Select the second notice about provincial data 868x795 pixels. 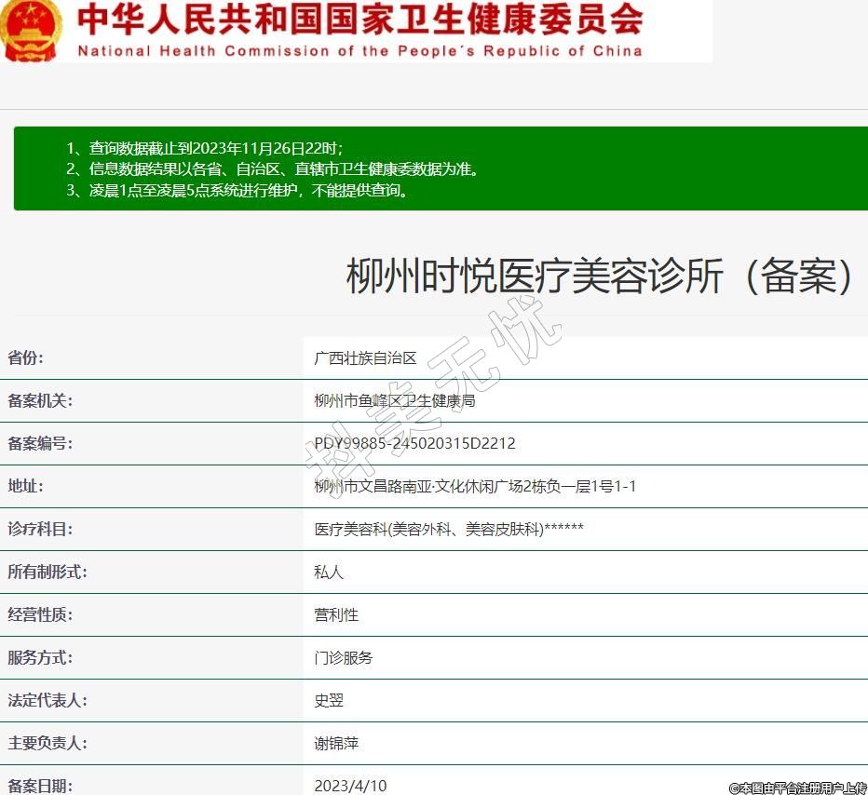pos(272,169)
